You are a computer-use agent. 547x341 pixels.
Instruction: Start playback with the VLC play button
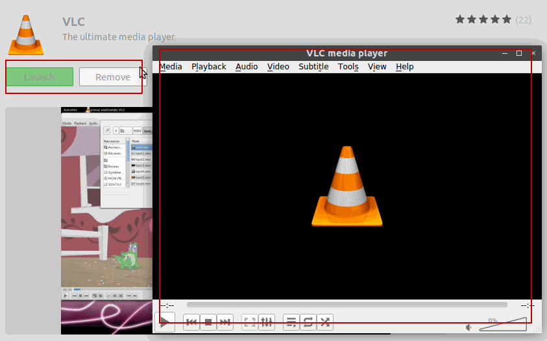(x=164, y=322)
